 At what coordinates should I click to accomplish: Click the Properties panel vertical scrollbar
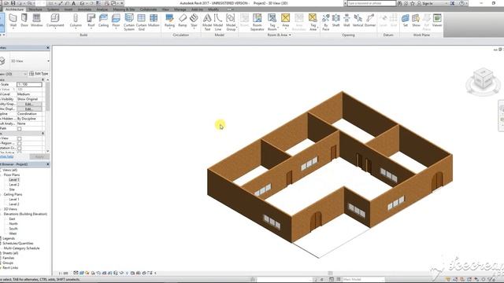47,96
